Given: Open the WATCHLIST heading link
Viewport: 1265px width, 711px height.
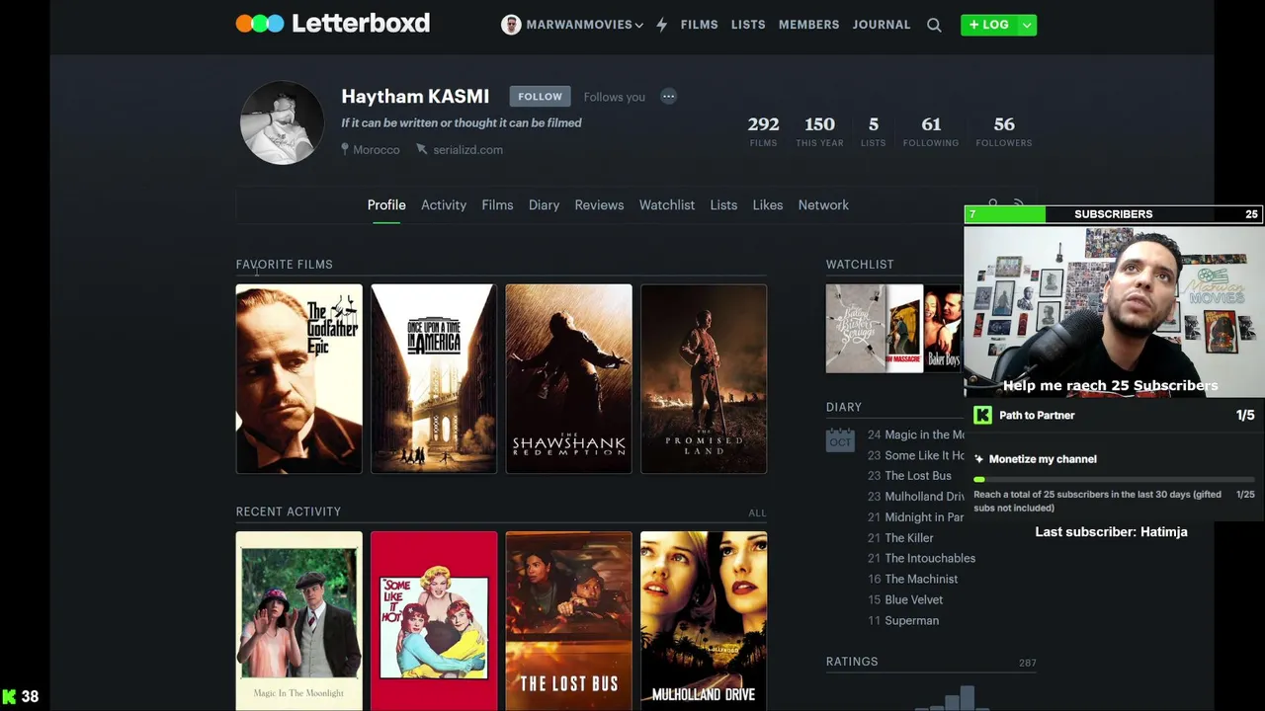Looking at the screenshot, I should [x=860, y=265].
